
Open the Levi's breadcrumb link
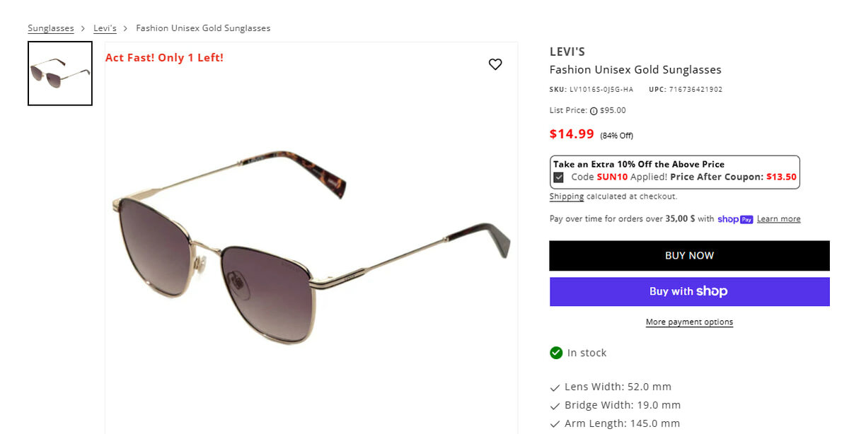[105, 28]
